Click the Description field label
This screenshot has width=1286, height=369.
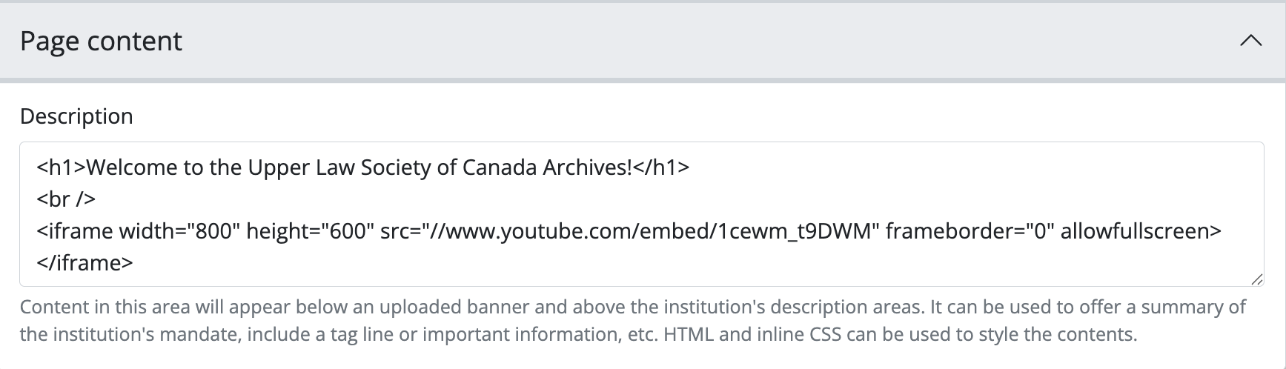pyautogui.click(x=76, y=116)
